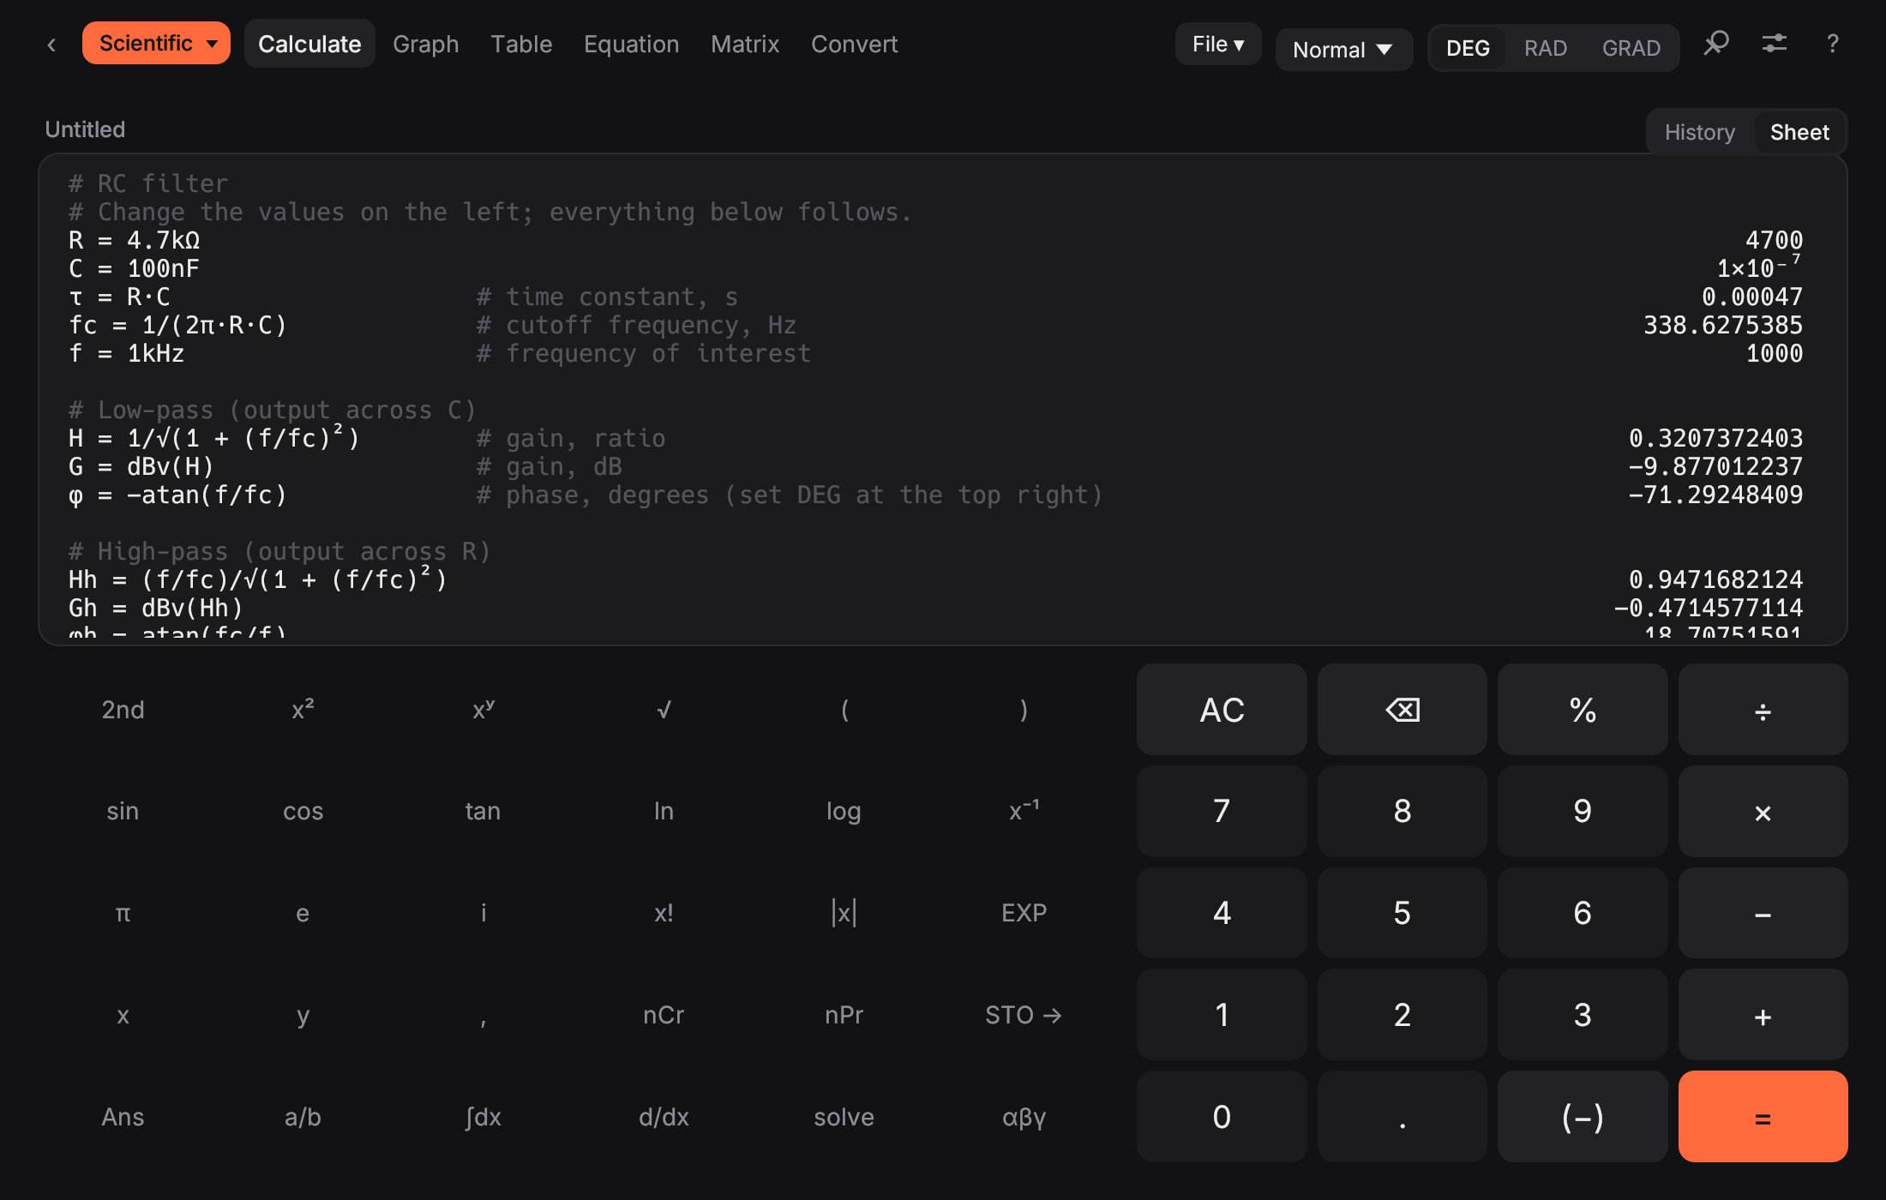Click the divide operator key
Image resolution: width=1886 pixels, height=1200 pixels.
point(1763,710)
